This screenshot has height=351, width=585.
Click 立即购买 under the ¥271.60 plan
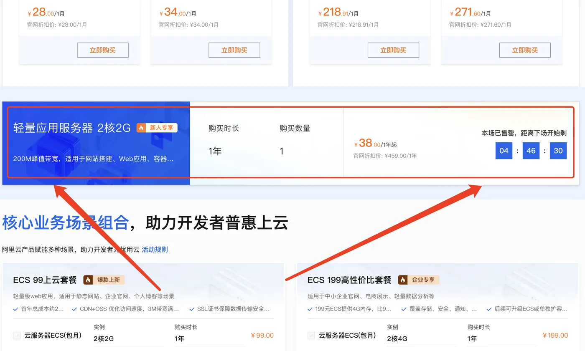coord(525,50)
